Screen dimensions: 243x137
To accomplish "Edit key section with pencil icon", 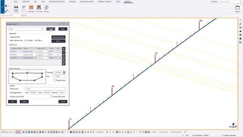I will pyautogui.click(x=64, y=53).
